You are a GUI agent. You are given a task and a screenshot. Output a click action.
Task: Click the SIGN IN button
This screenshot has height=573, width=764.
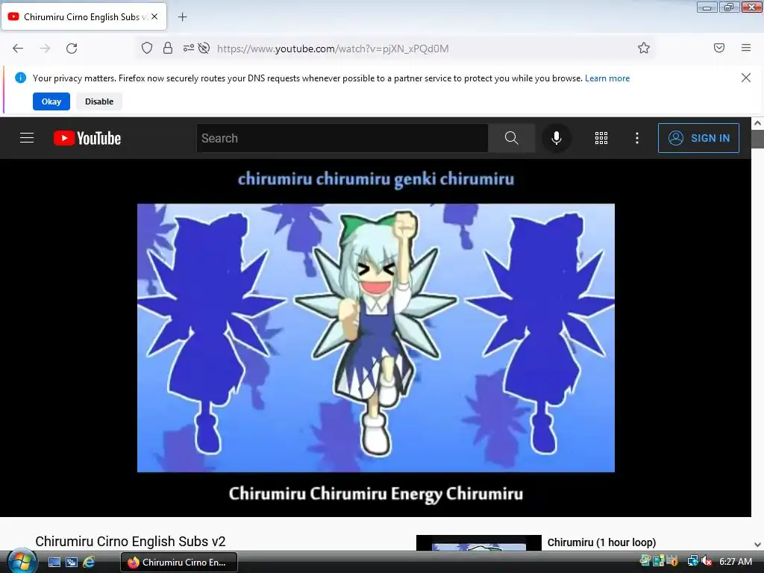pos(698,138)
